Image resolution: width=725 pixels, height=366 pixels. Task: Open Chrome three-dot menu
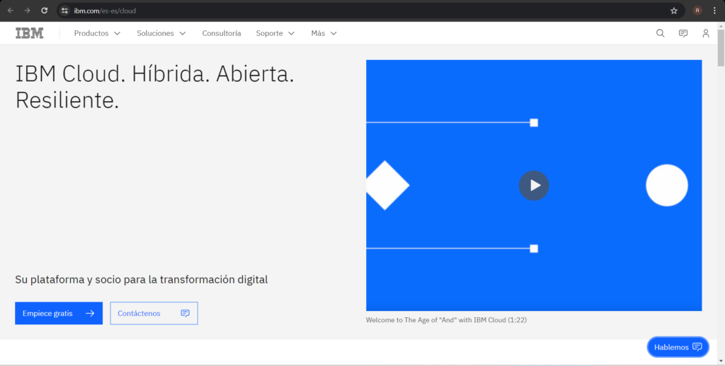(714, 11)
